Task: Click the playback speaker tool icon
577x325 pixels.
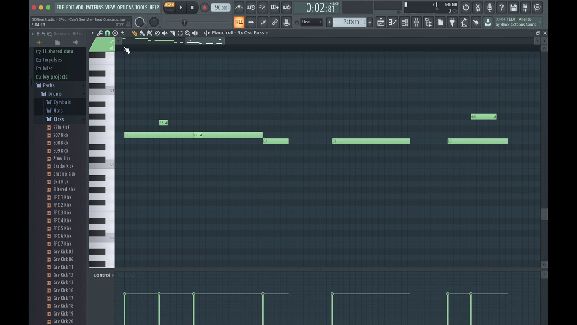Action: coord(195,33)
